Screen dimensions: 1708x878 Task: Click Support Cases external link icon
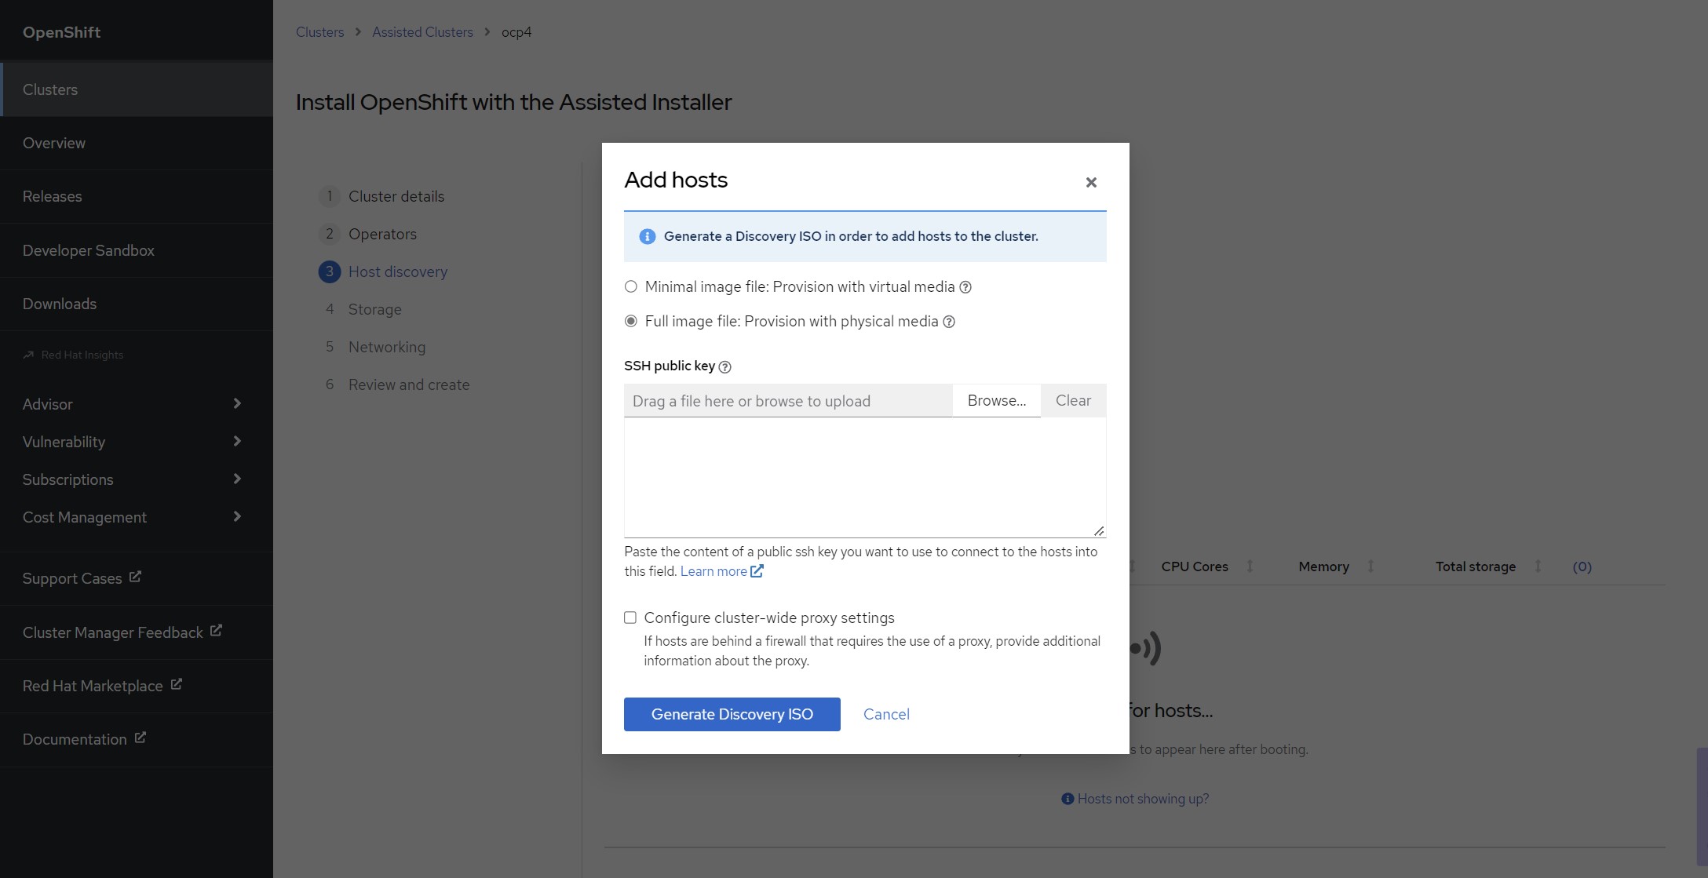click(135, 577)
